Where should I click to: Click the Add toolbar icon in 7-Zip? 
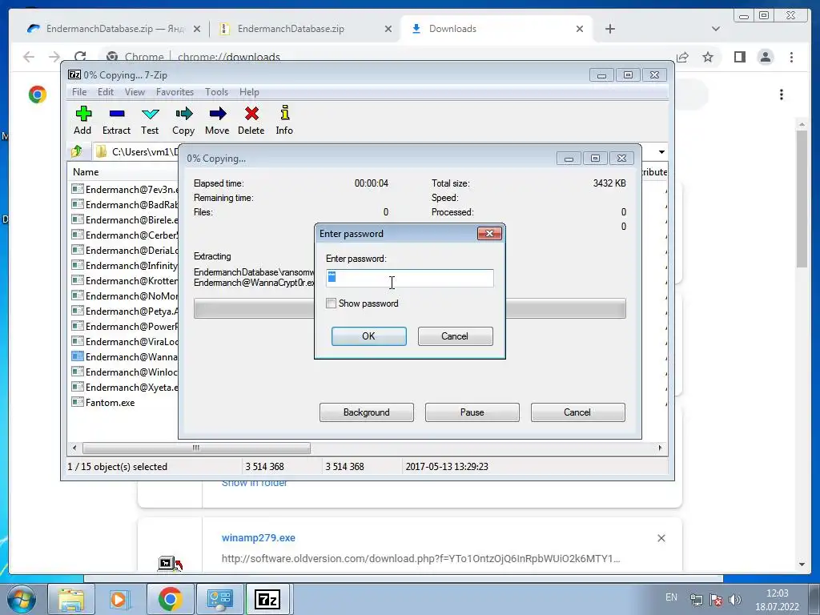point(82,120)
